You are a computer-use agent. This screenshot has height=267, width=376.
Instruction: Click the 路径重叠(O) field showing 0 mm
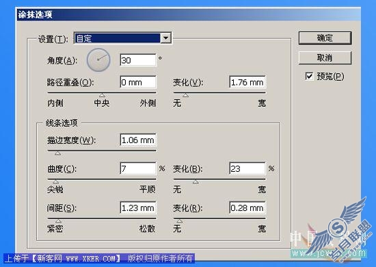tap(138, 82)
